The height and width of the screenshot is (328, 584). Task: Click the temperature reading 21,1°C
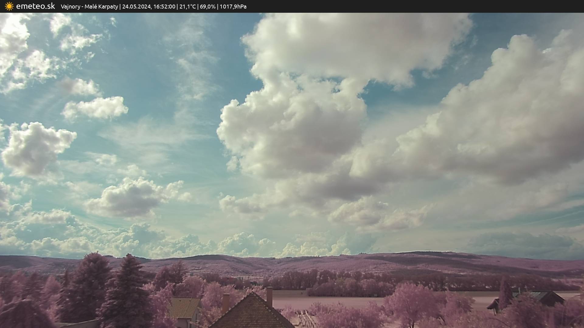(x=188, y=7)
